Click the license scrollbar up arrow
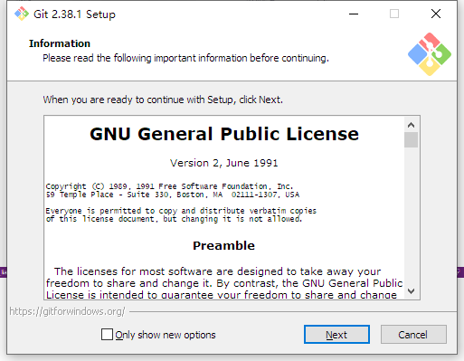The height and width of the screenshot is (361, 464). click(x=411, y=125)
